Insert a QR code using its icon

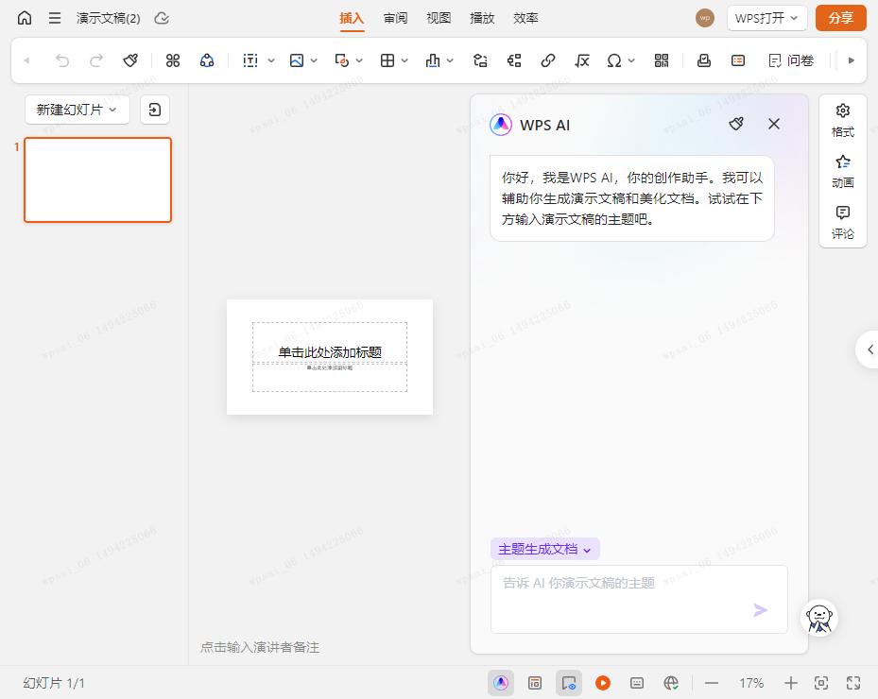coord(661,60)
